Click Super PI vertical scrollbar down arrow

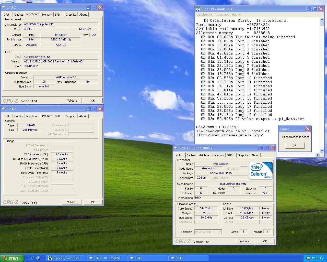tap(322, 151)
